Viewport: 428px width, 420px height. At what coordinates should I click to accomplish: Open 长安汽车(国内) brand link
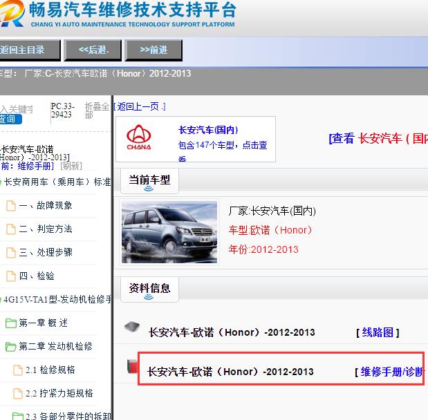(x=208, y=130)
